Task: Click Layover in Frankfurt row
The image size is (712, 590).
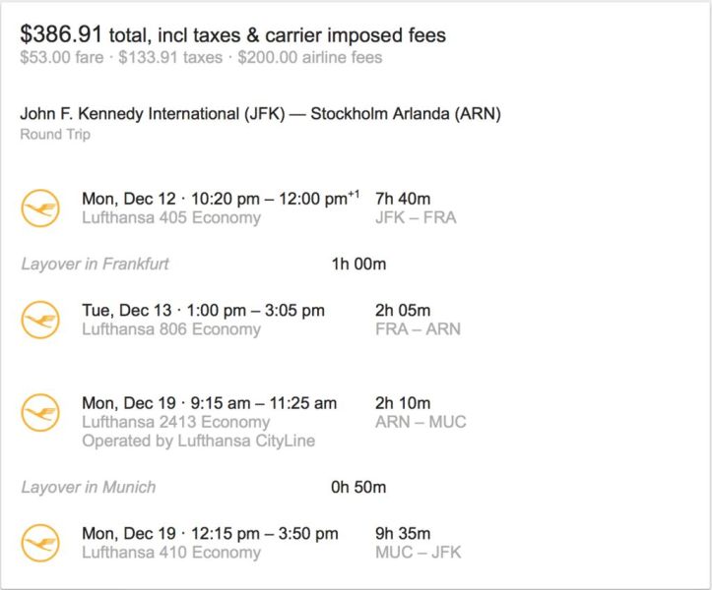Action: (x=204, y=264)
